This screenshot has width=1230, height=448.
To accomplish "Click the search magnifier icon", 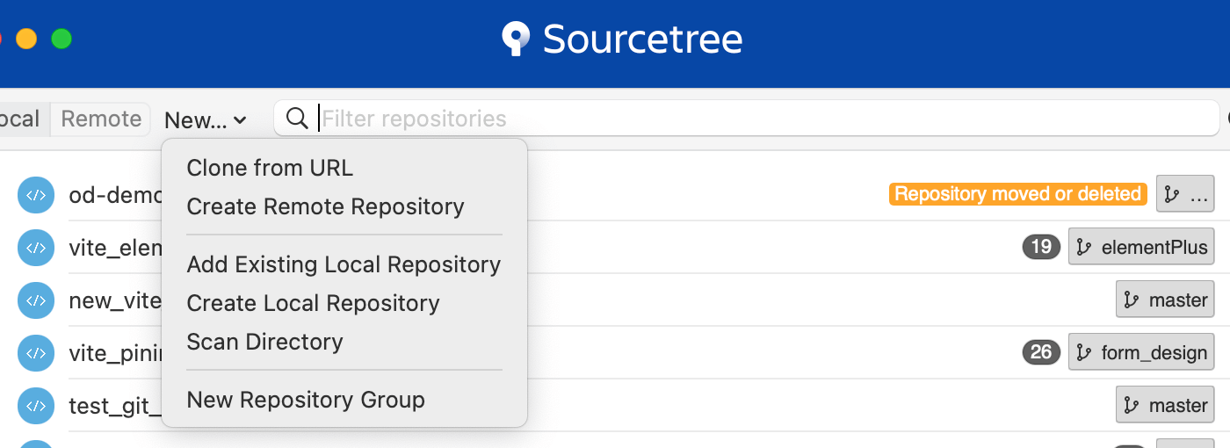I will pyautogui.click(x=298, y=119).
